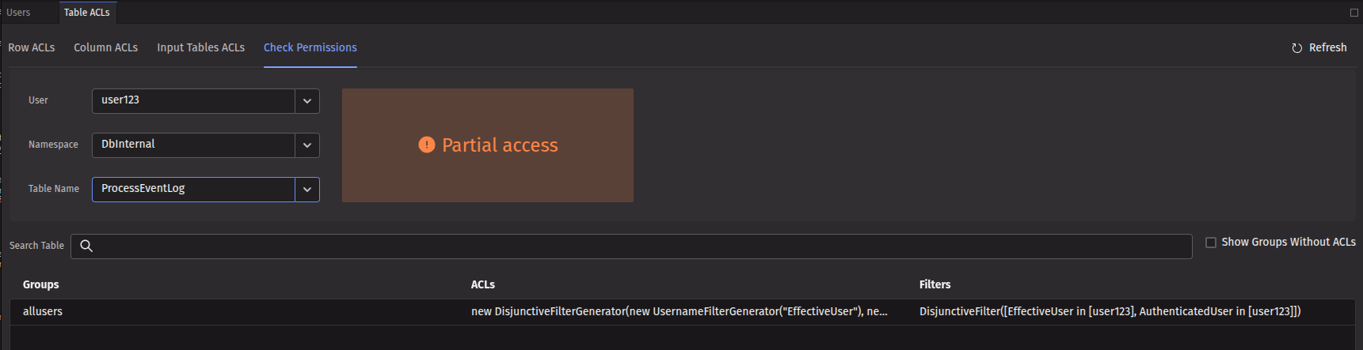Screen dimensions: 1363x350
Task: Click the search magnifier icon
Action: [86, 246]
